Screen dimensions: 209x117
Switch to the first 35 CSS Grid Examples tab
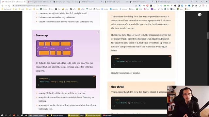[90, 2]
